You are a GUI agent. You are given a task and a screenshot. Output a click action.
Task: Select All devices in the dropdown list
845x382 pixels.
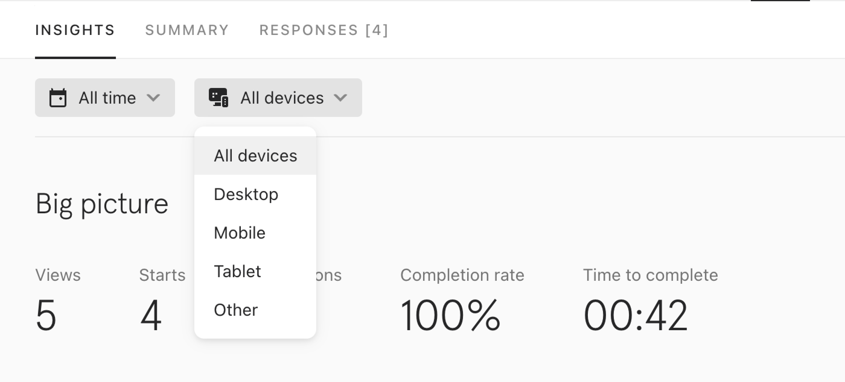click(255, 155)
